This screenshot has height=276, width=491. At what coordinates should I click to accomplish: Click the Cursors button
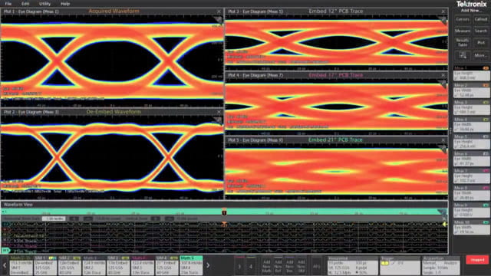[x=463, y=19]
